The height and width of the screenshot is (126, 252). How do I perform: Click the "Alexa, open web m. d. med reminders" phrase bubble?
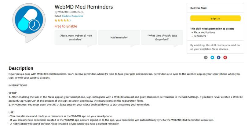(76, 37)
